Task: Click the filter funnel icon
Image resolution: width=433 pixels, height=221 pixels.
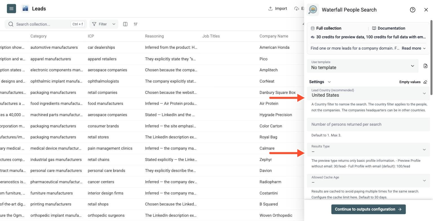Action: (x=94, y=24)
